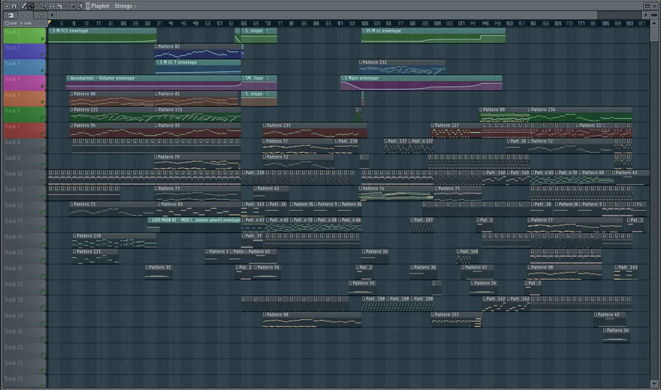Click the horizontal scrollbar thumb
The image size is (661, 390).
click(x=327, y=15)
